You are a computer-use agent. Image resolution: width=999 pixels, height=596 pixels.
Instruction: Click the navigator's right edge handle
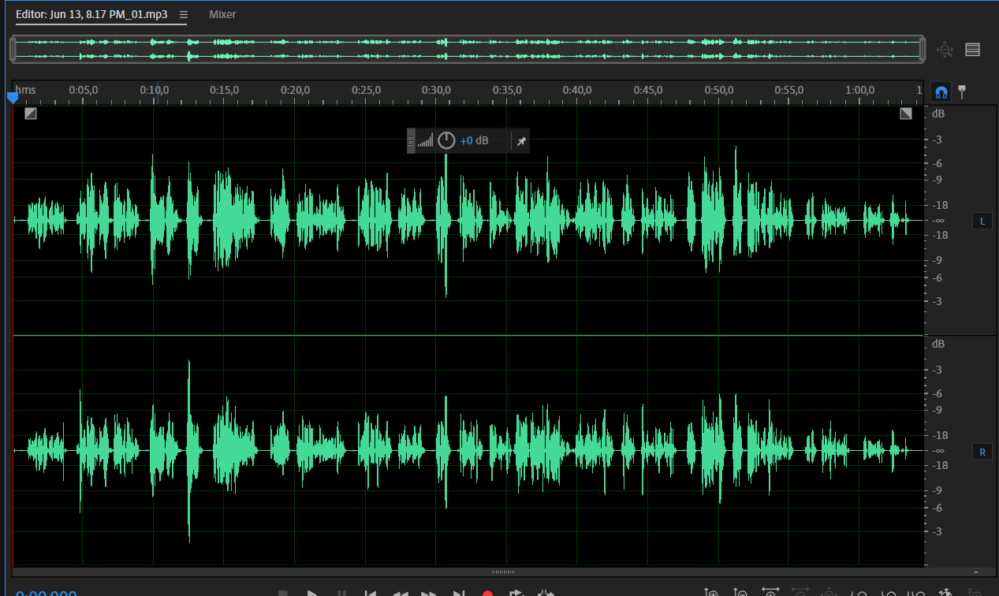(x=922, y=49)
